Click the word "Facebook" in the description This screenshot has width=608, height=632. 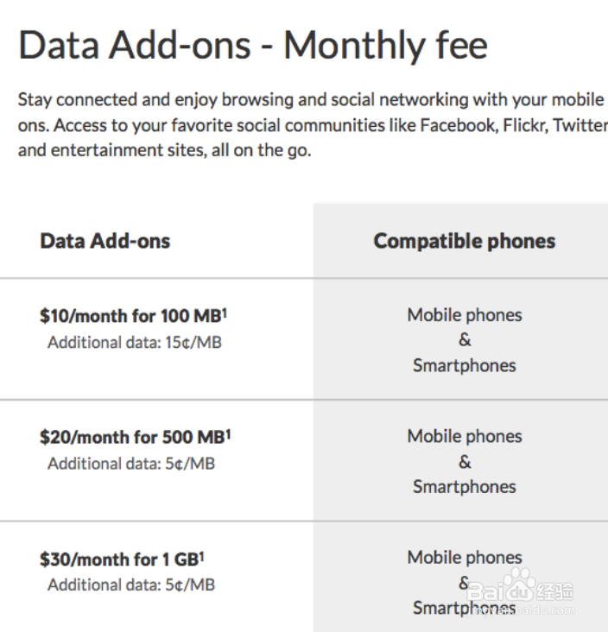click(x=455, y=125)
